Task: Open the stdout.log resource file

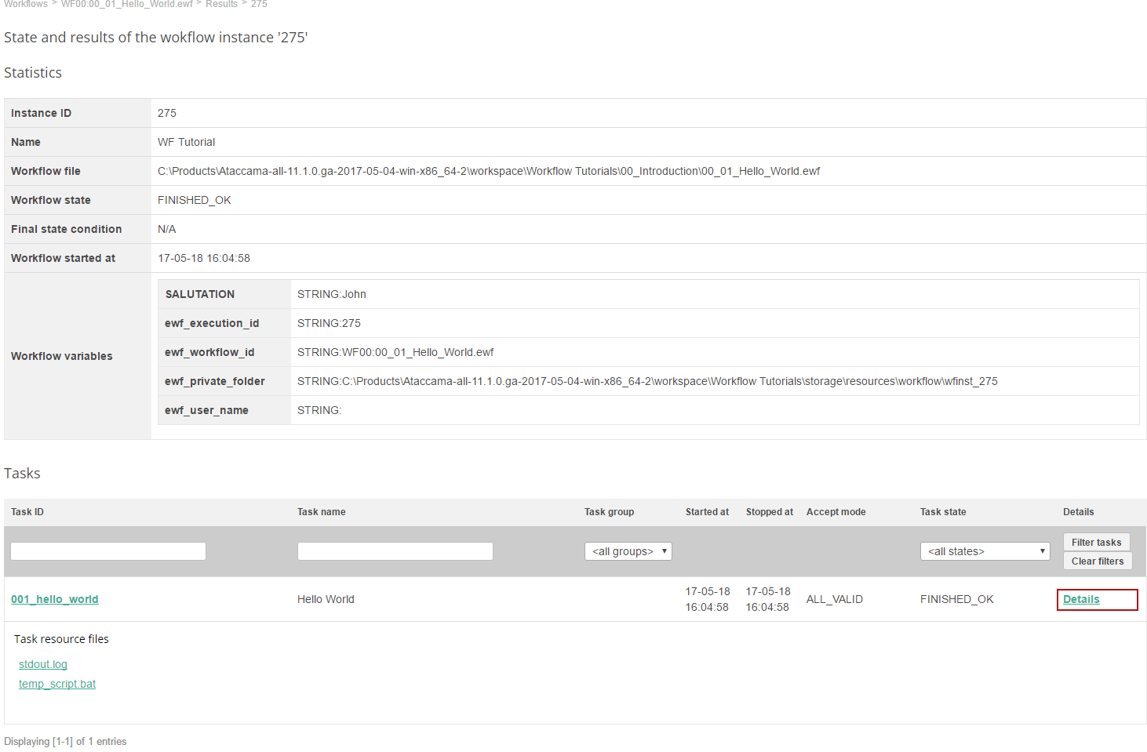Action: 42,664
